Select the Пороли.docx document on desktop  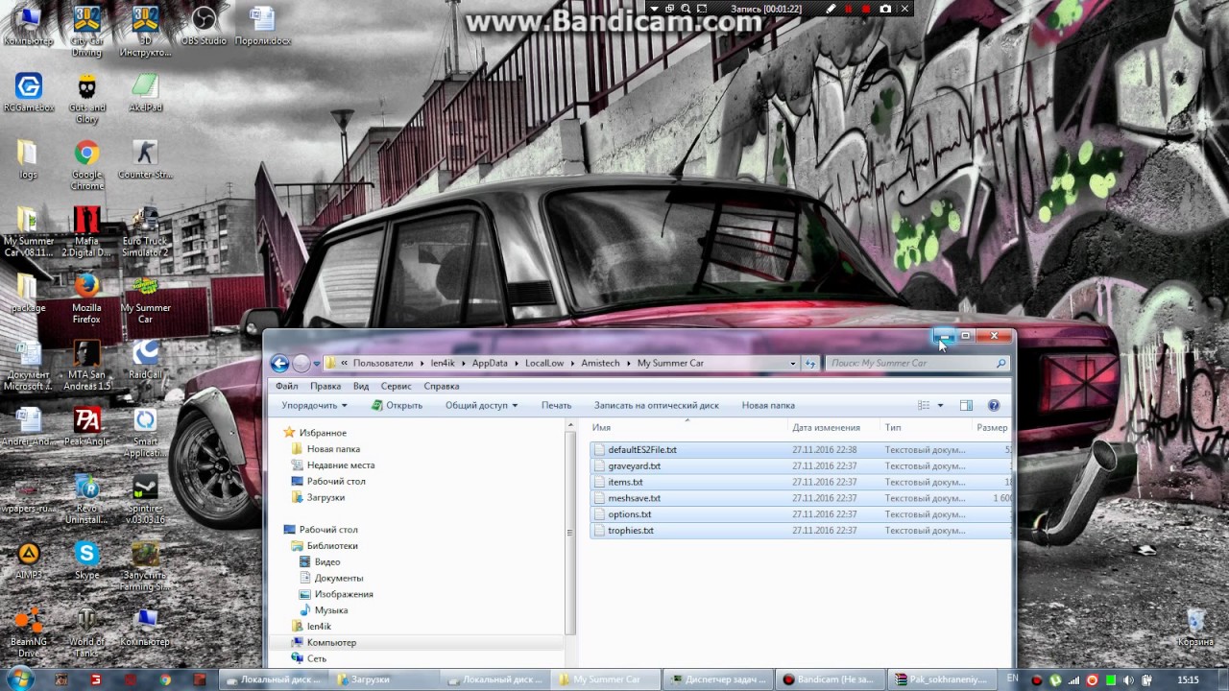click(262, 25)
